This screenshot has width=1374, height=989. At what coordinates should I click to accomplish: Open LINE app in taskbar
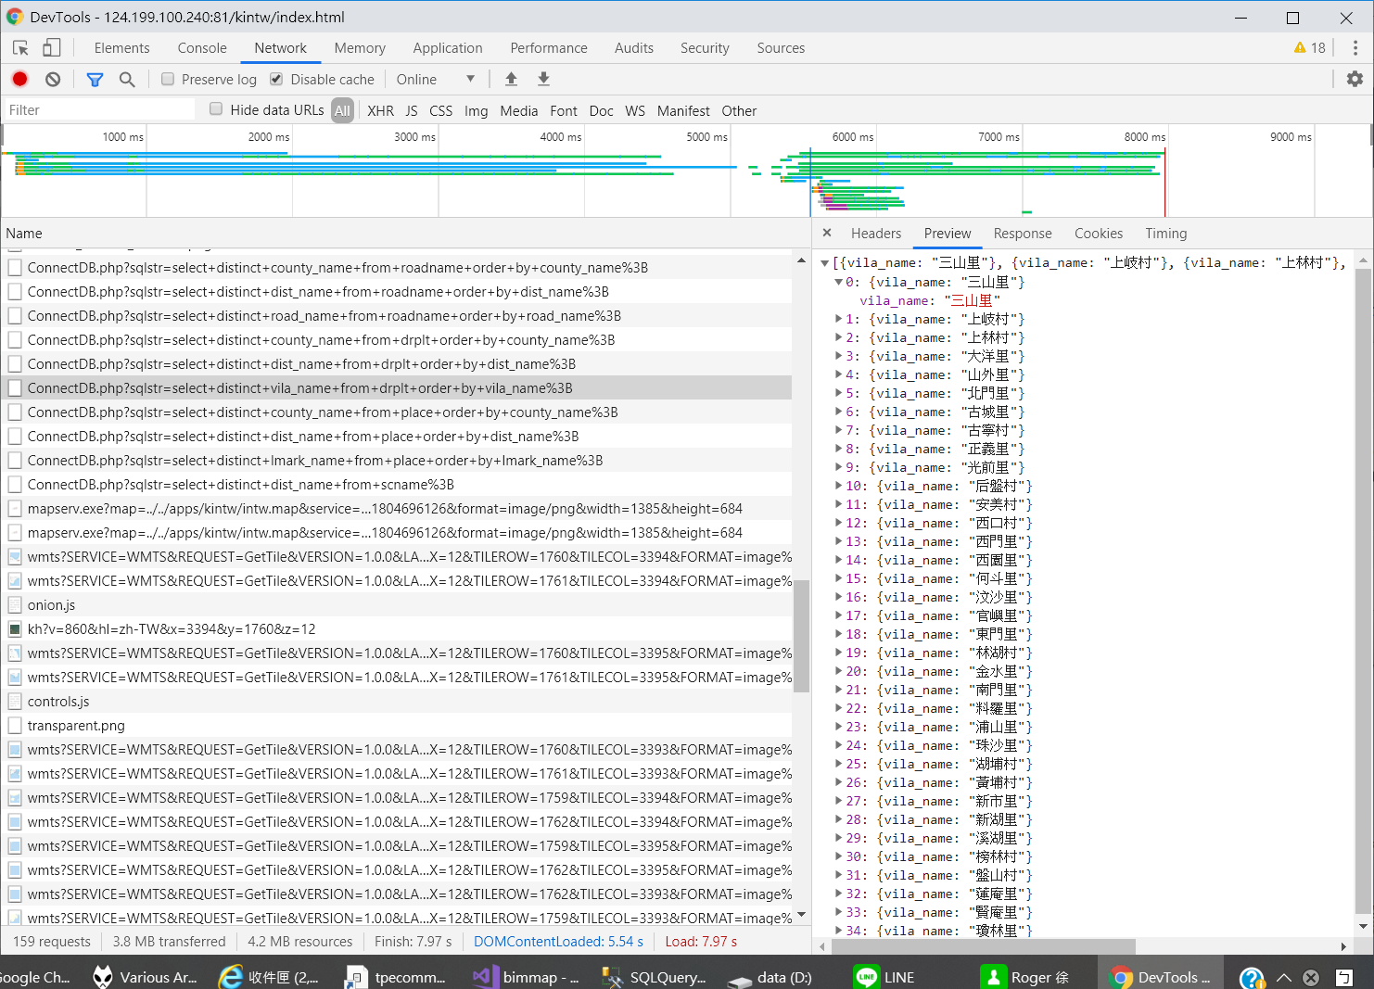[884, 977]
